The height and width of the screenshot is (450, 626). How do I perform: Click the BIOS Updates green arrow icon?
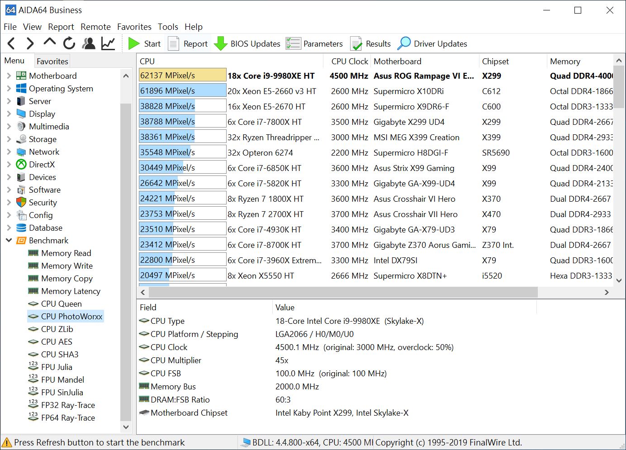coord(220,43)
